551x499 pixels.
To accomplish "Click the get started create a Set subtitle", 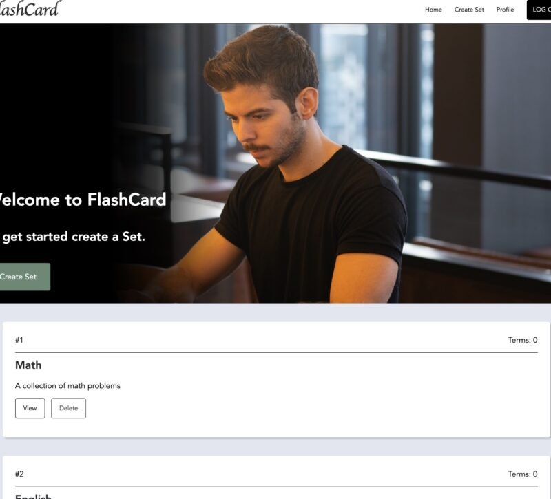I will click(73, 237).
